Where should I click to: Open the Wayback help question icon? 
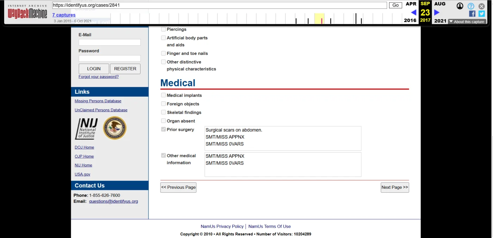click(x=471, y=6)
